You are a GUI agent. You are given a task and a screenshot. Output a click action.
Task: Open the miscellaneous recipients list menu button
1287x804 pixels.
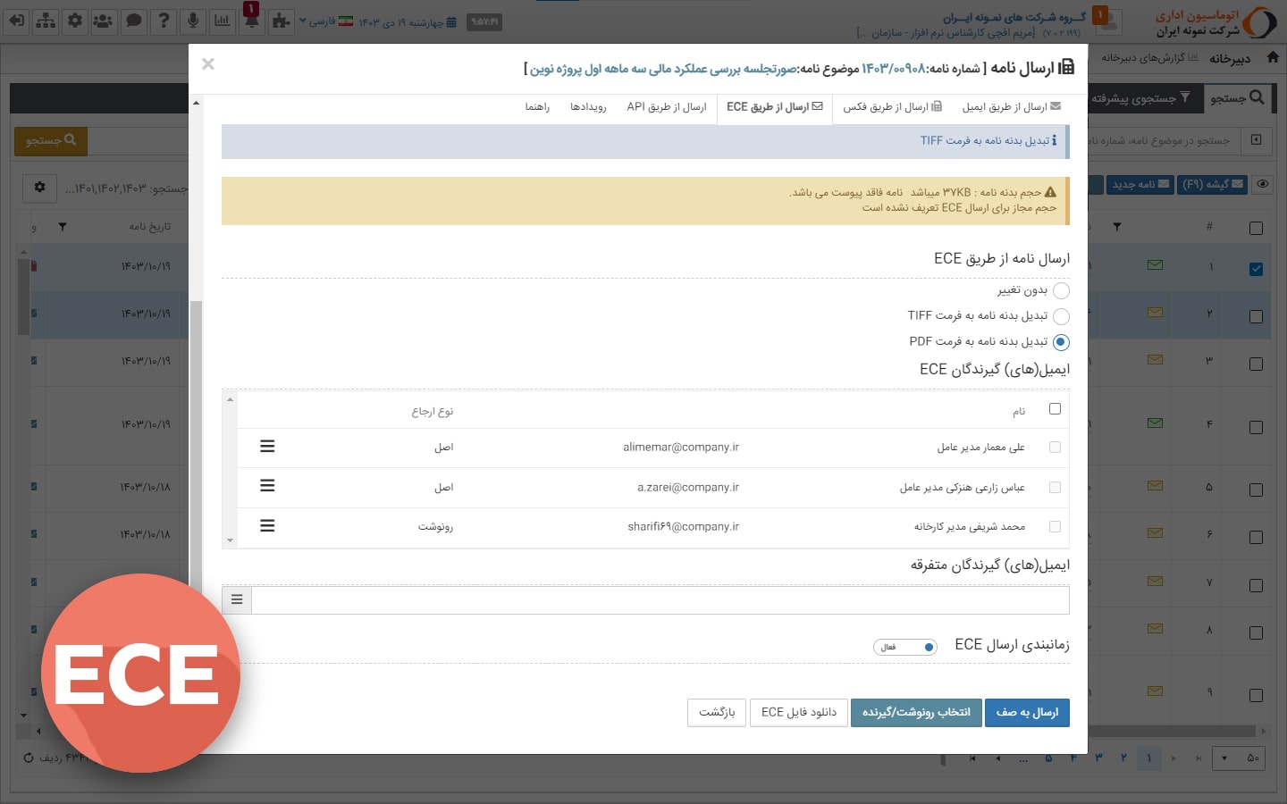coord(237,599)
